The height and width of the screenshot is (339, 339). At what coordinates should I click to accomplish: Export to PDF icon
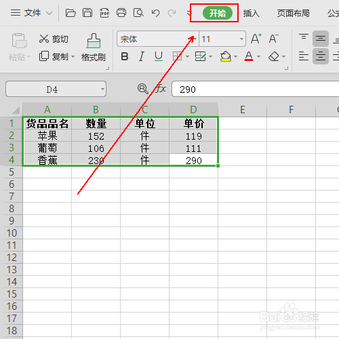tap(104, 13)
